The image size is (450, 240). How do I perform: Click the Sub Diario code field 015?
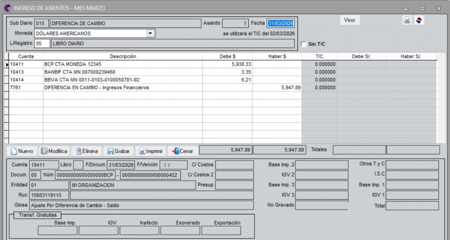click(41, 24)
